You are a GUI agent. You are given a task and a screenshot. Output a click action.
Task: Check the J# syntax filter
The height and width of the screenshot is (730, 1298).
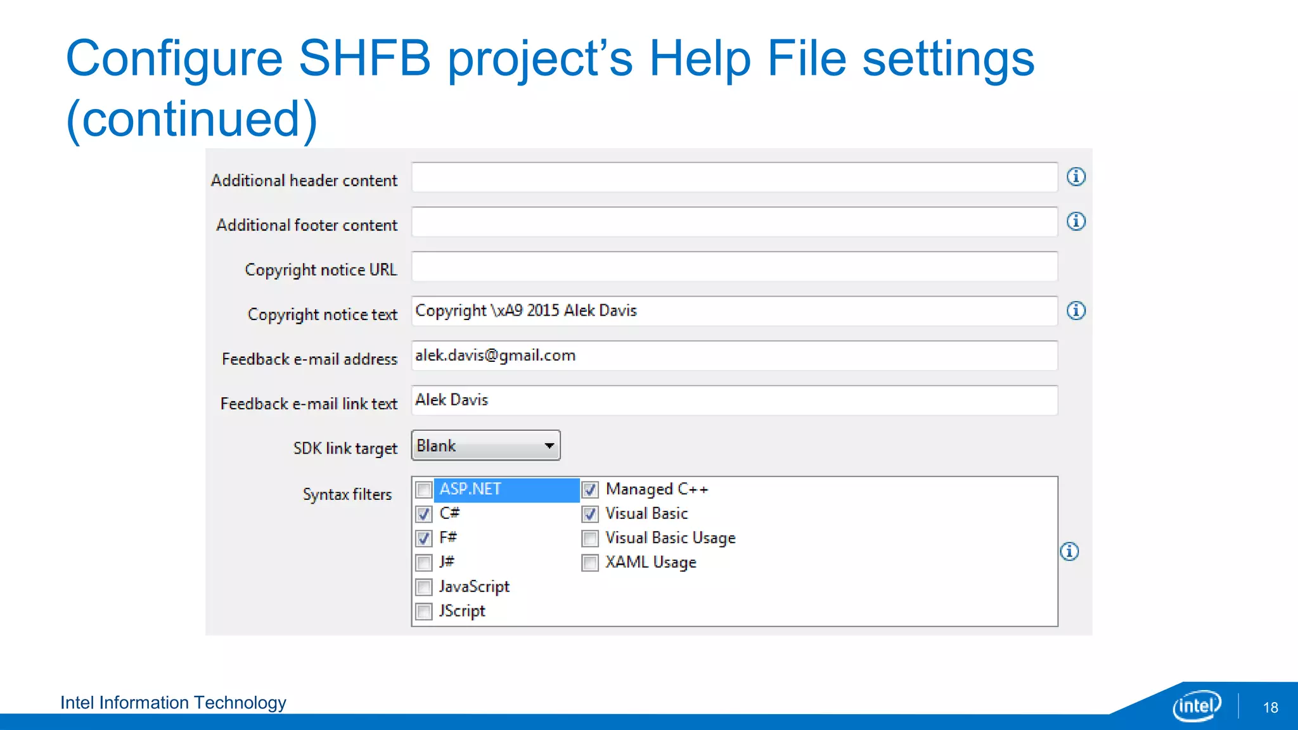pos(424,562)
